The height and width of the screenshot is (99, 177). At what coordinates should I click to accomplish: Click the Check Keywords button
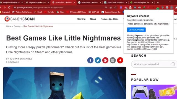click(136, 30)
